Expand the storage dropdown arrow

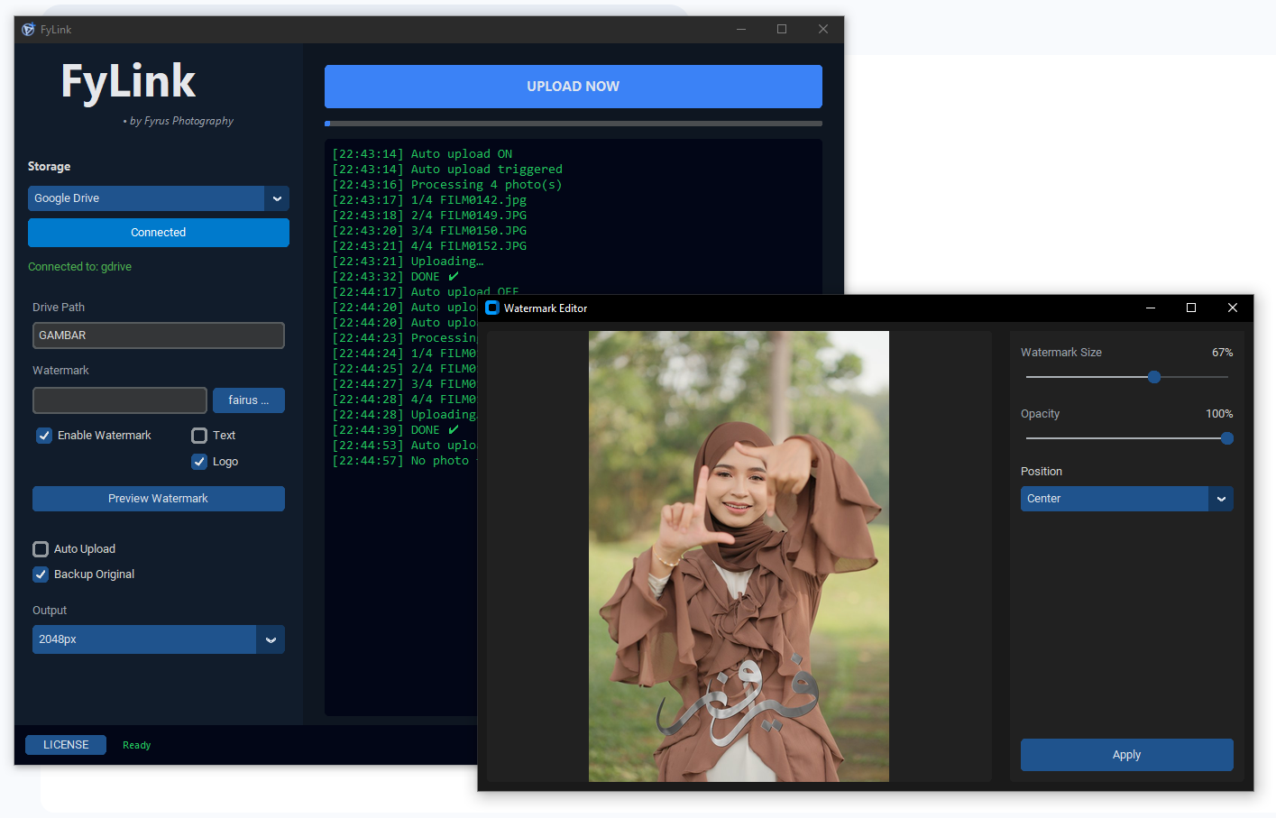(277, 198)
